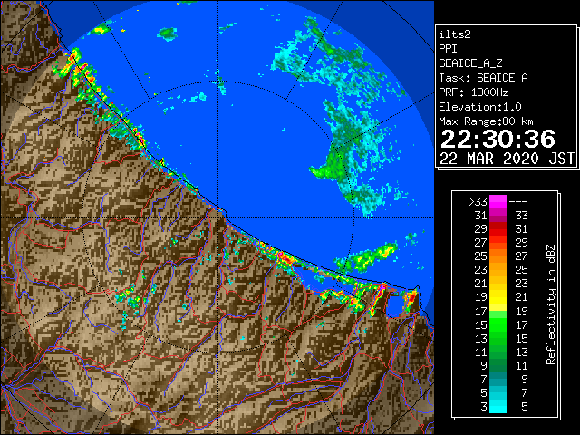This screenshot has width=580, height=435.
Task: Click the 'Elevation:1.0' line
Action: pos(479,107)
